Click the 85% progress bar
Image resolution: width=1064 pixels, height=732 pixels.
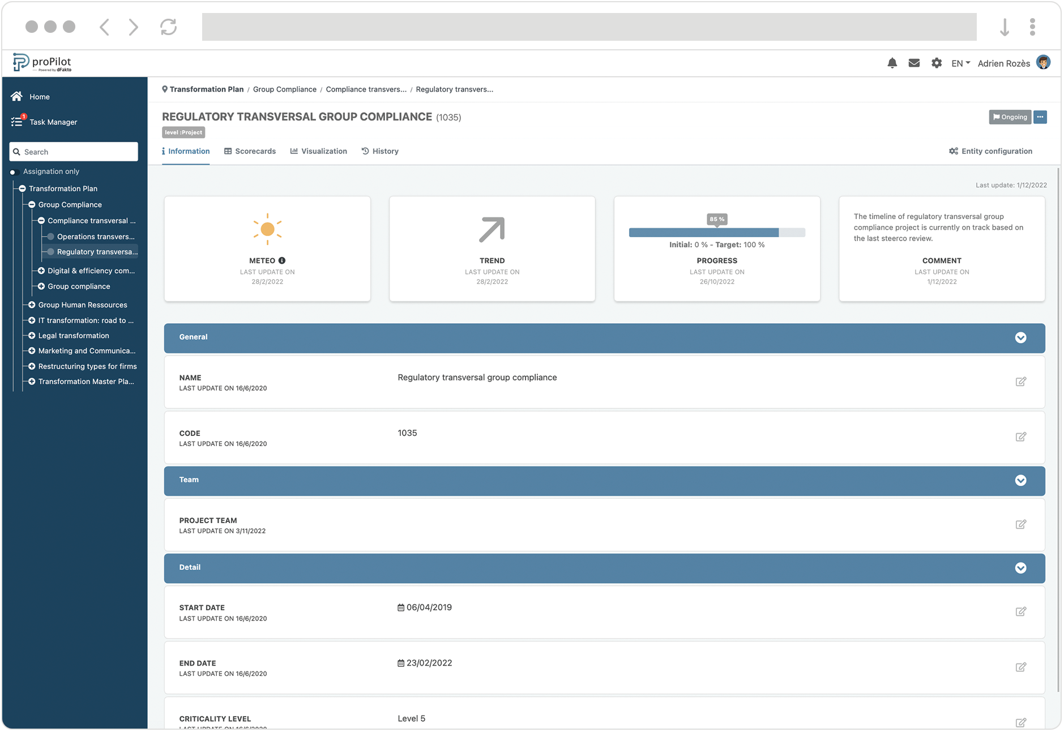pyautogui.click(x=716, y=233)
